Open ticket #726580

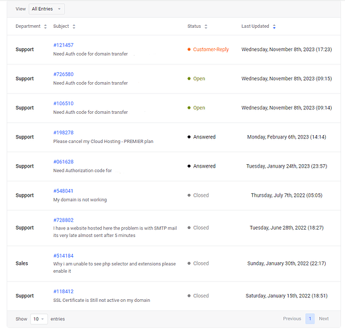tap(64, 74)
